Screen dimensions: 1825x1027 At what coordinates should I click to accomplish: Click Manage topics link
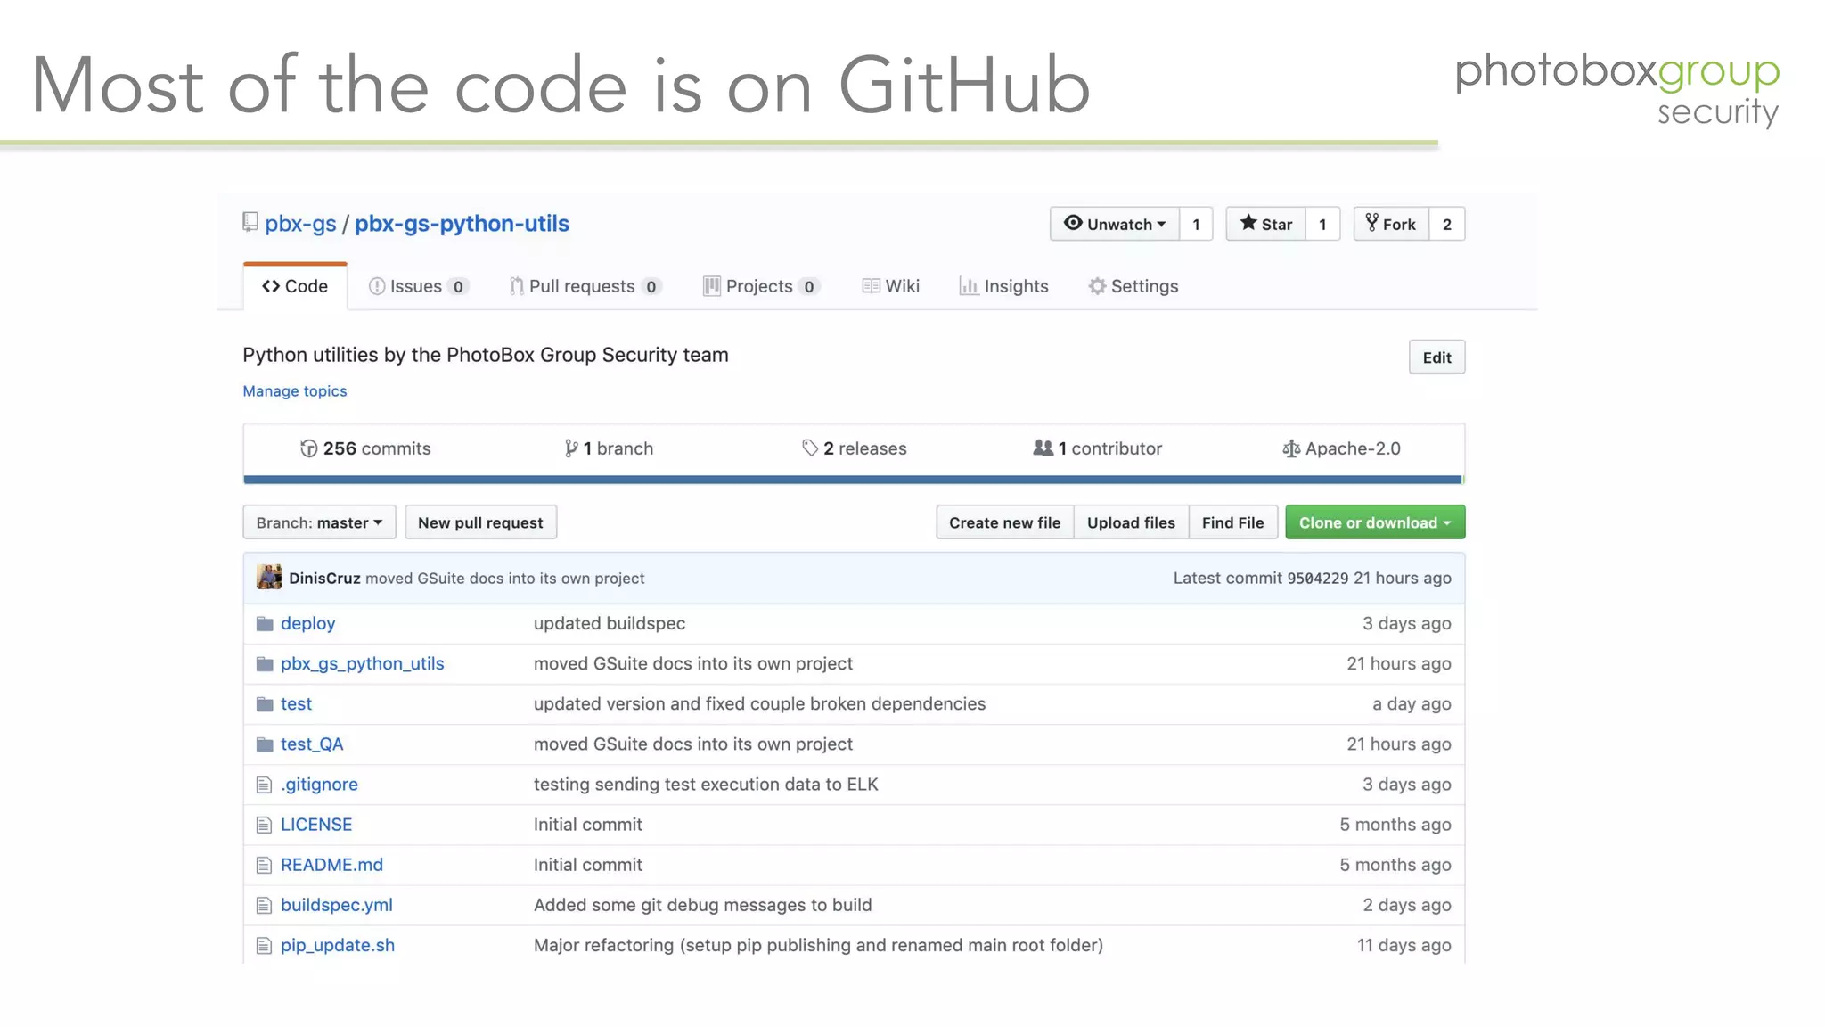pyautogui.click(x=295, y=391)
